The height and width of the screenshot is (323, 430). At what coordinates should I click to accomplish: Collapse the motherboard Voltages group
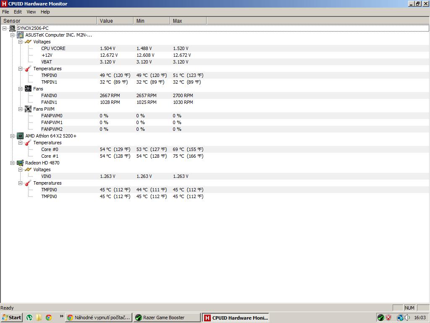click(x=20, y=42)
